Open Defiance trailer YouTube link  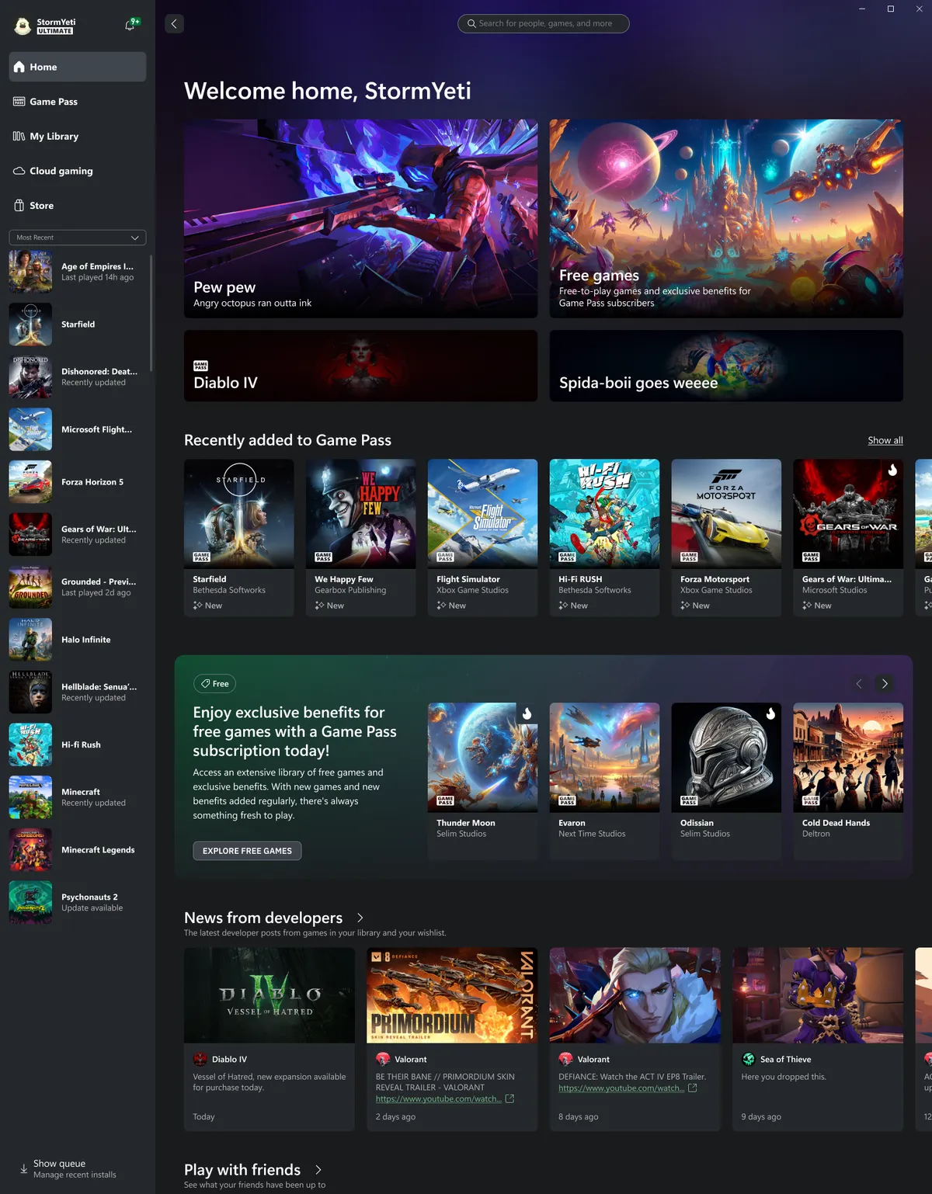tap(621, 1088)
